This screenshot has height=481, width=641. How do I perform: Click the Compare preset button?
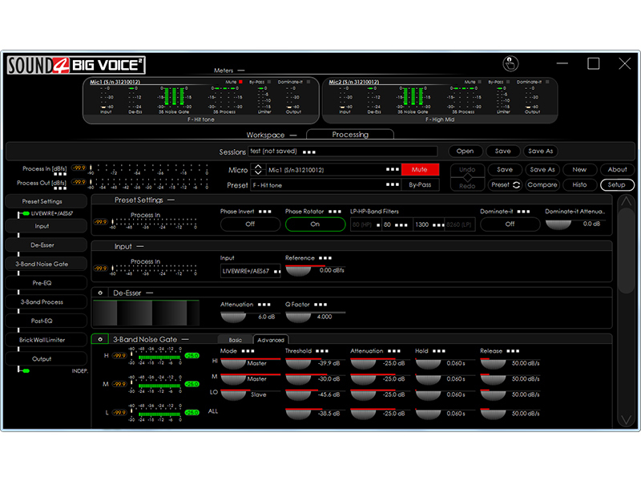coord(542,185)
